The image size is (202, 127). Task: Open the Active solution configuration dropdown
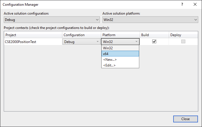click(52, 20)
